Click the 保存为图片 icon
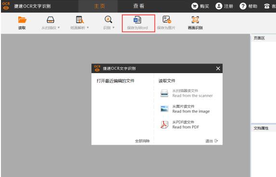The height and width of the screenshot is (177, 276). pos(167,20)
